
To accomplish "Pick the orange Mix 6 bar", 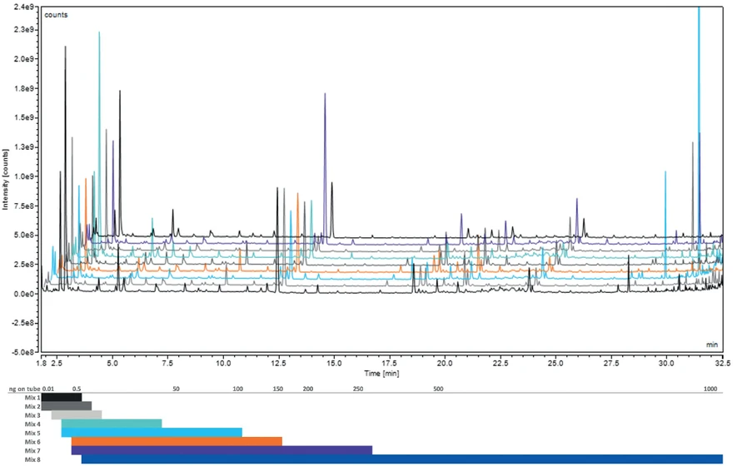I will coord(177,441).
